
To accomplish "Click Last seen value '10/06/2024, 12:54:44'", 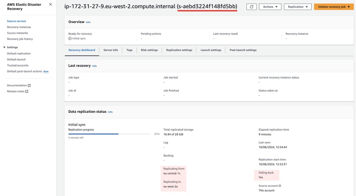I will 272,147.
